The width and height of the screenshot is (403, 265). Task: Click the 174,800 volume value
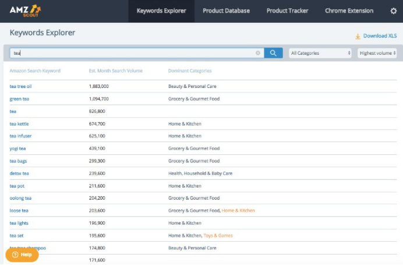[97, 248]
